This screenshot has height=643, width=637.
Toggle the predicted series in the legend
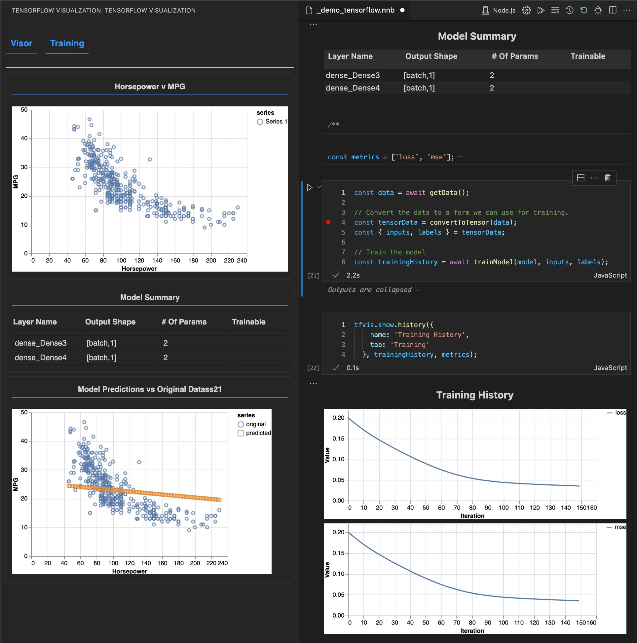click(x=254, y=433)
